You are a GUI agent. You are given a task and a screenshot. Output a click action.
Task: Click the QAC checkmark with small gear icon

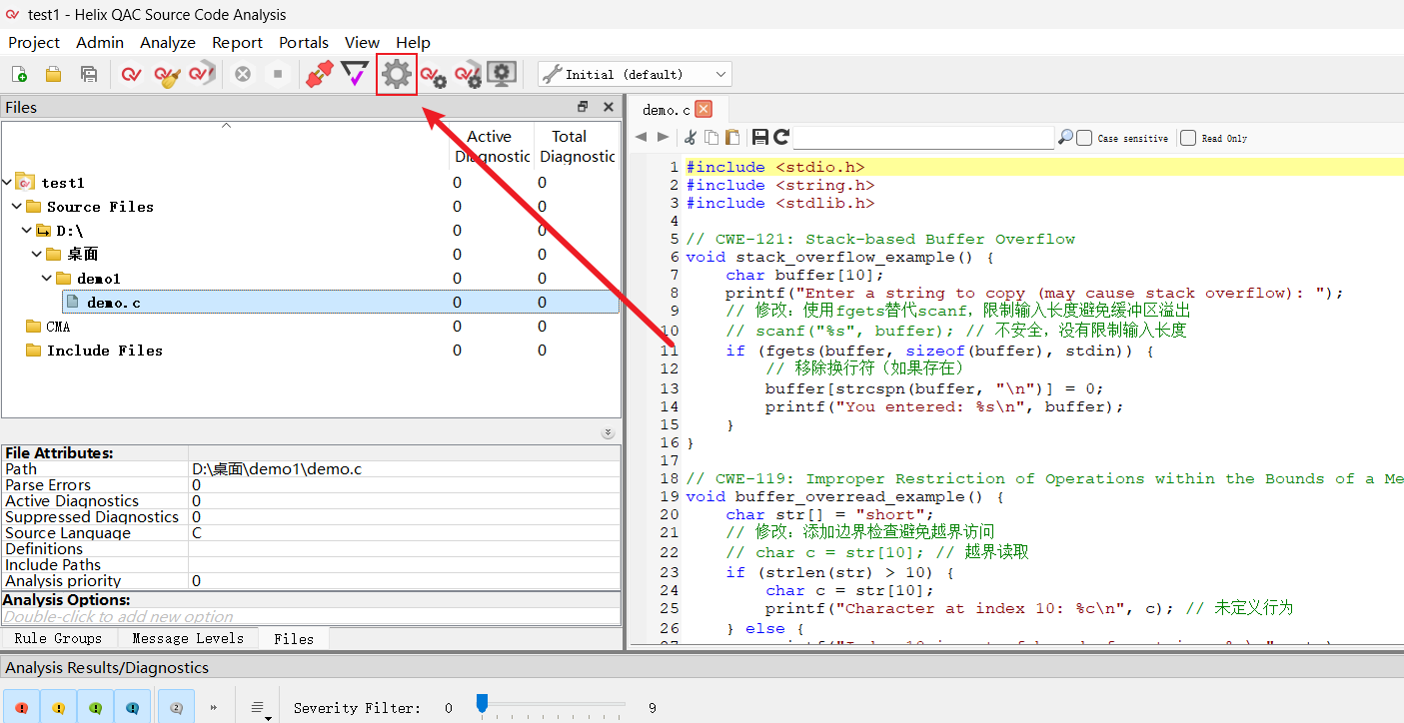(433, 76)
